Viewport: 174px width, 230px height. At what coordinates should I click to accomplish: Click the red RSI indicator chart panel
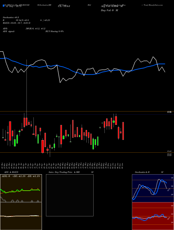click(153, 216)
